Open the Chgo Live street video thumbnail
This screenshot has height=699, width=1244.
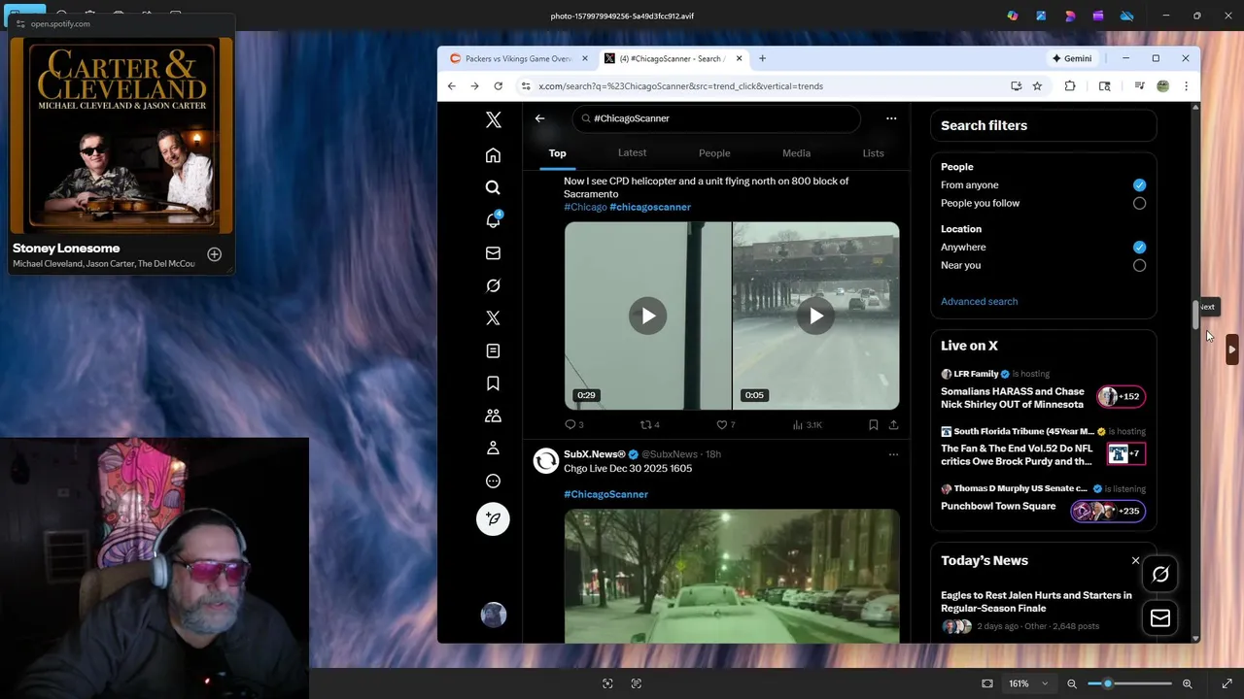pyautogui.click(x=732, y=576)
